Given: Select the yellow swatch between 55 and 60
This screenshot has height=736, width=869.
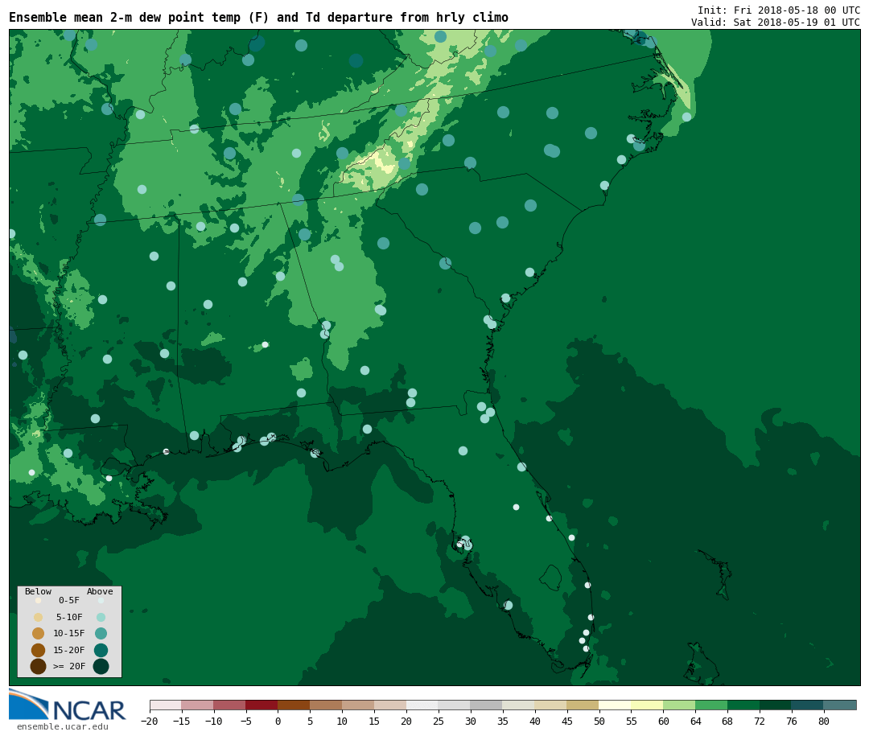Looking at the screenshot, I should point(648,705).
